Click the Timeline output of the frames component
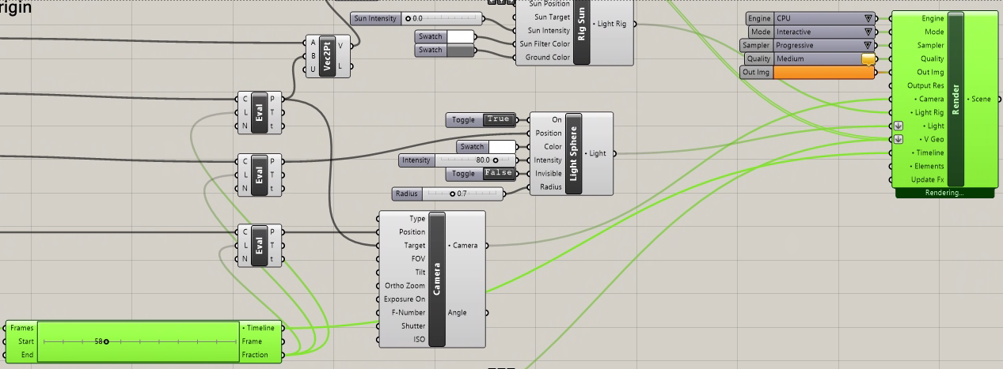 point(260,327)
